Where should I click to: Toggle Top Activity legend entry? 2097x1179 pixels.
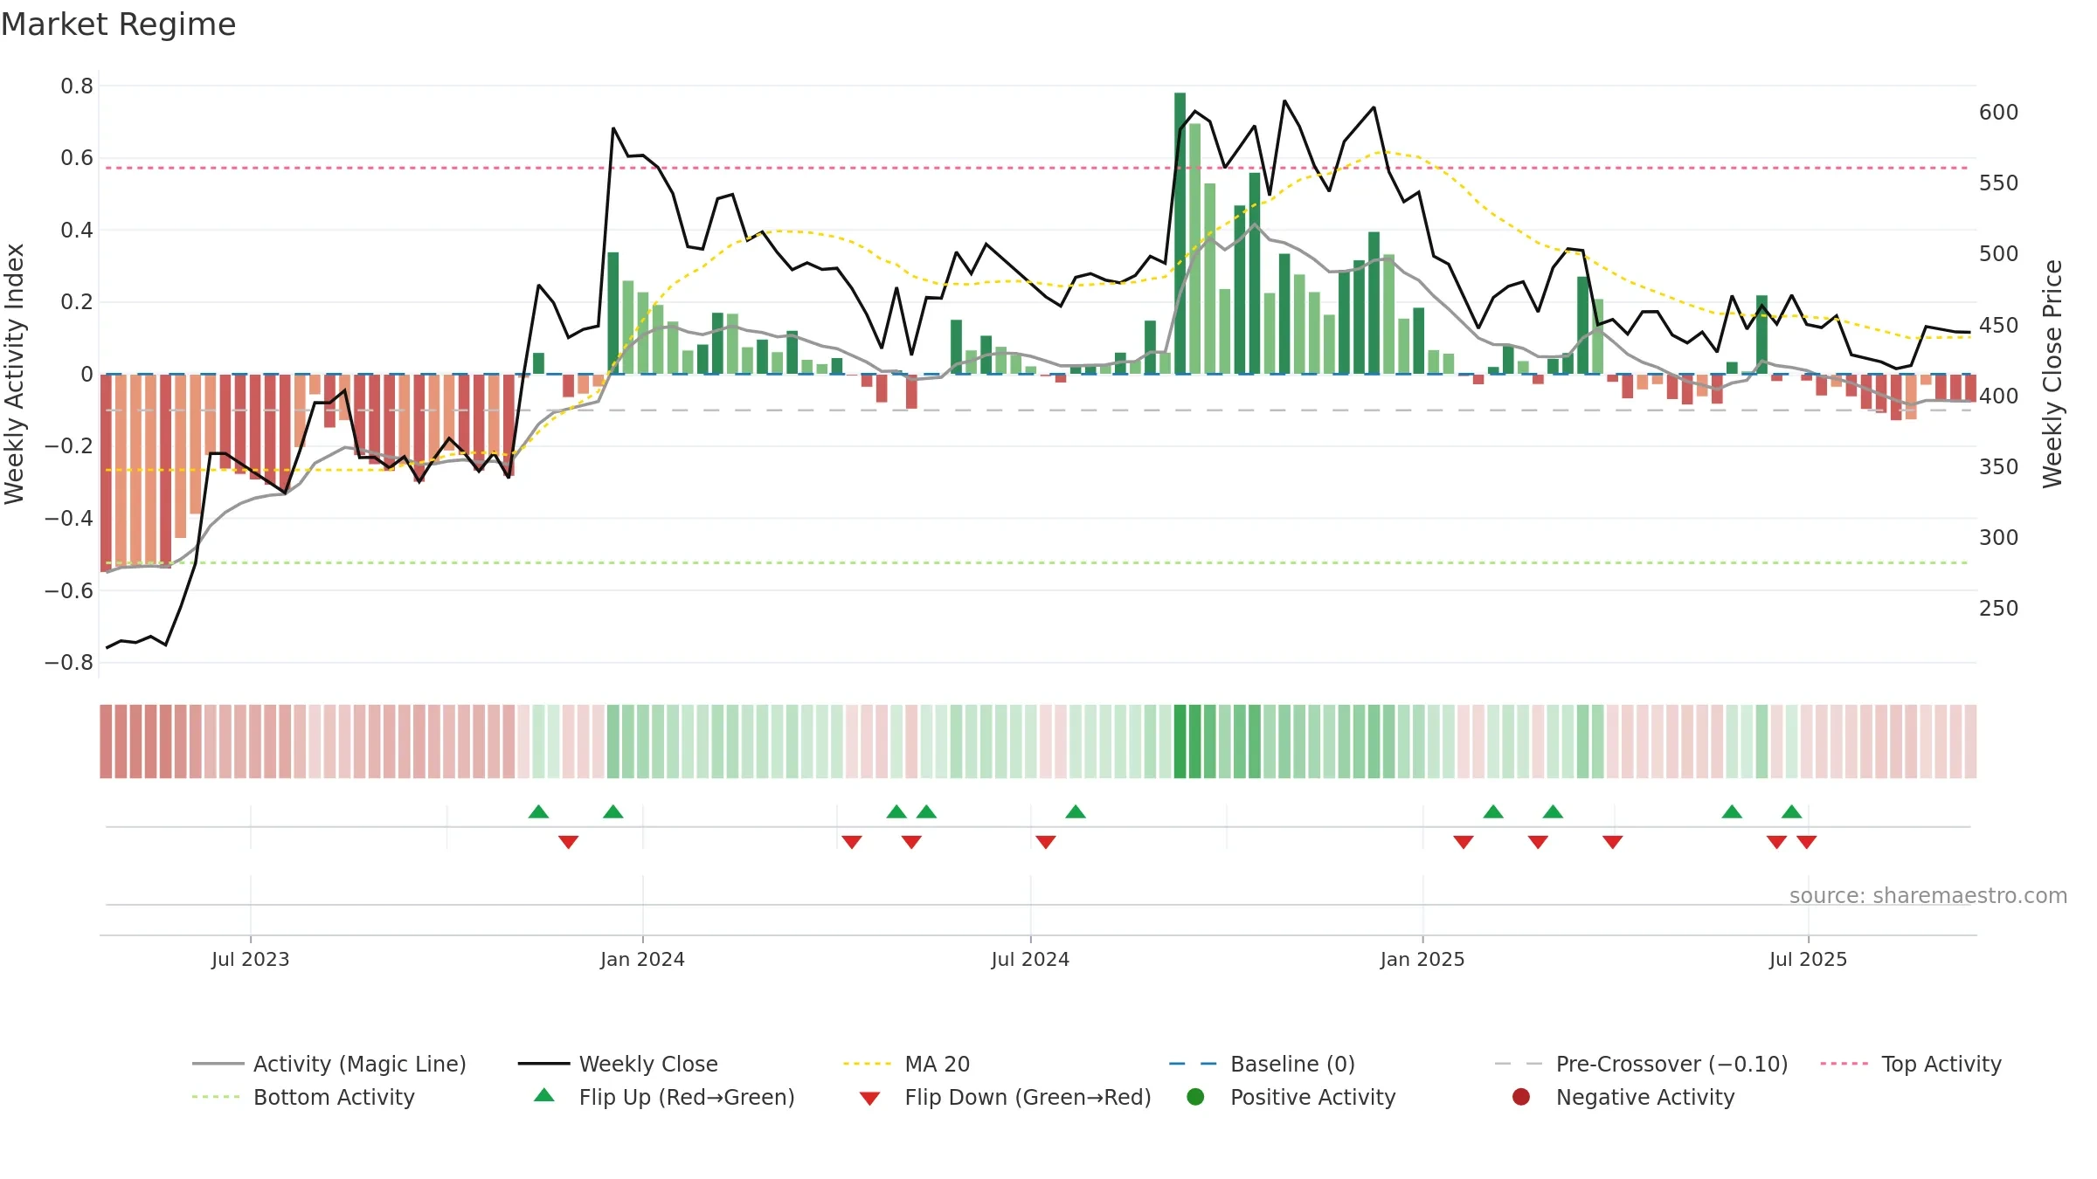pos(1910,1064)
